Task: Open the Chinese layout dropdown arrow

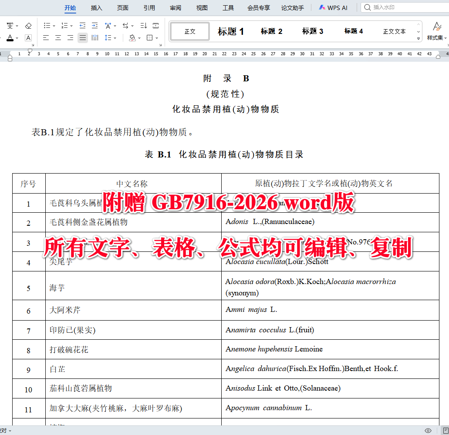Action: 115,26
